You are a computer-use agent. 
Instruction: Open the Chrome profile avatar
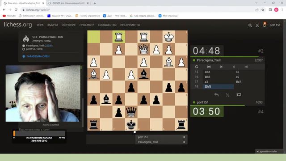[x=276, y=10]
